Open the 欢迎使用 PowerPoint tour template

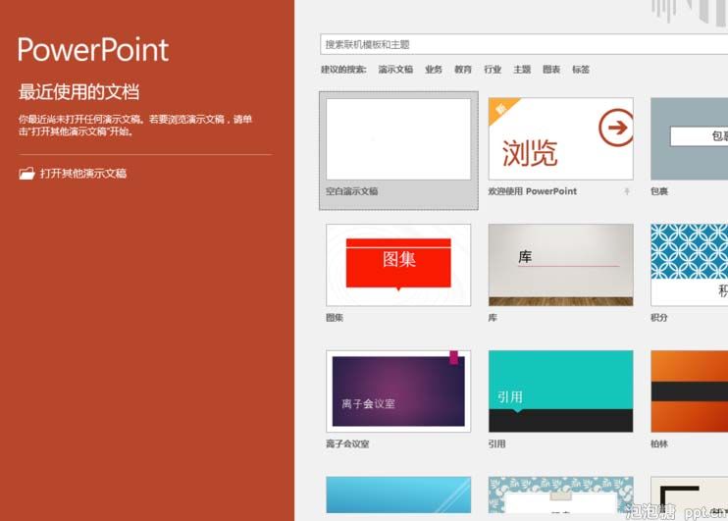click(x=561, y=139)
